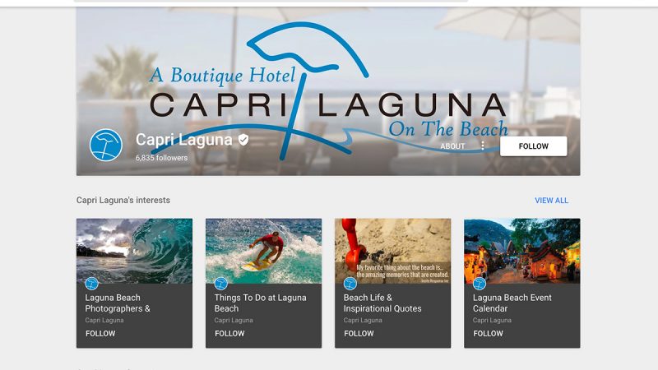Follow Things To Do at Laguna Beach
The width and height of the screenshot is (658, 370).
pos(229,334)
